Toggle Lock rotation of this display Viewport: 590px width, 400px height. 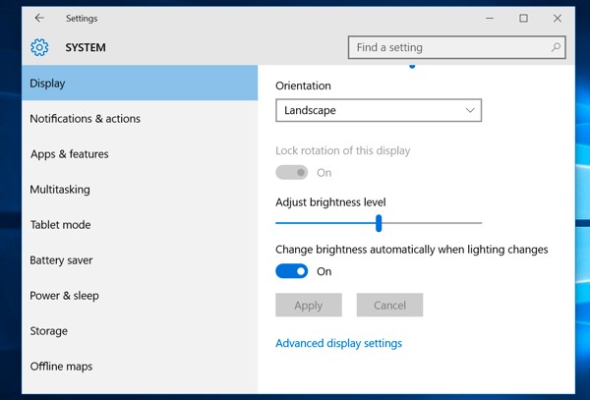[292, 173]
